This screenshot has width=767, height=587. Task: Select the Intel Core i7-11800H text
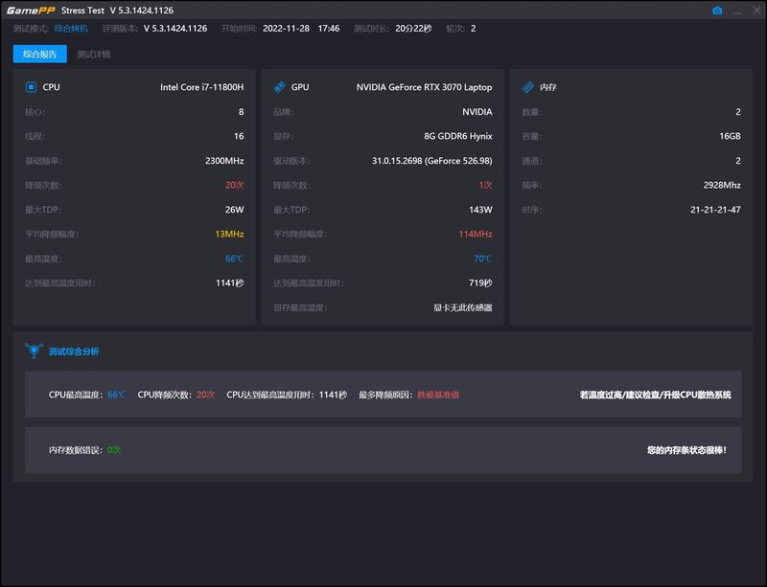point(202,87)
